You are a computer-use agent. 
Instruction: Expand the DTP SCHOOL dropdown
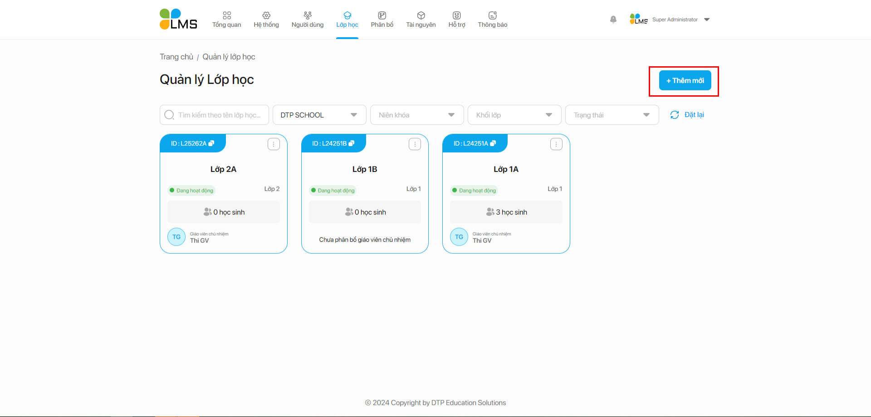(x=319, y=115)
